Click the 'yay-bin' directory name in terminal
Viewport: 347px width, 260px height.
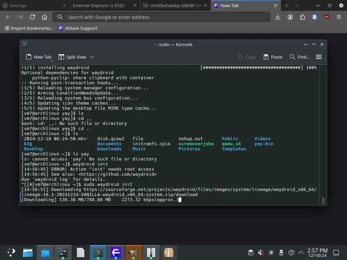pyautogui.click(x=264, y=144)
